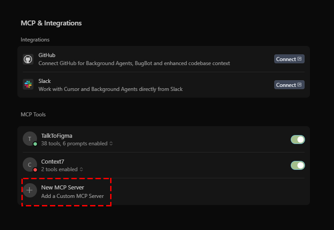Click the "Slack" integration name

click(45, 81)
